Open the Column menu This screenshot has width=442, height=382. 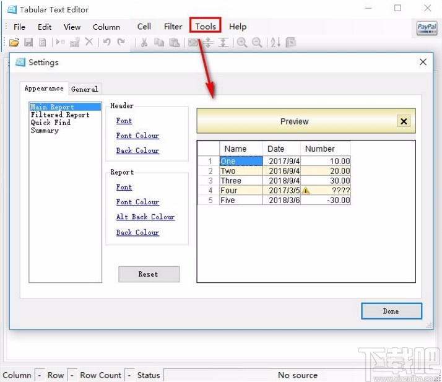[x=106, y=27]
